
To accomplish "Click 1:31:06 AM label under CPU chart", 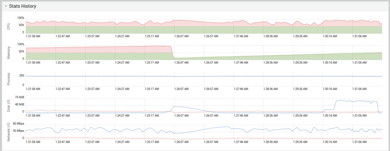I will (x=360, y=36).
